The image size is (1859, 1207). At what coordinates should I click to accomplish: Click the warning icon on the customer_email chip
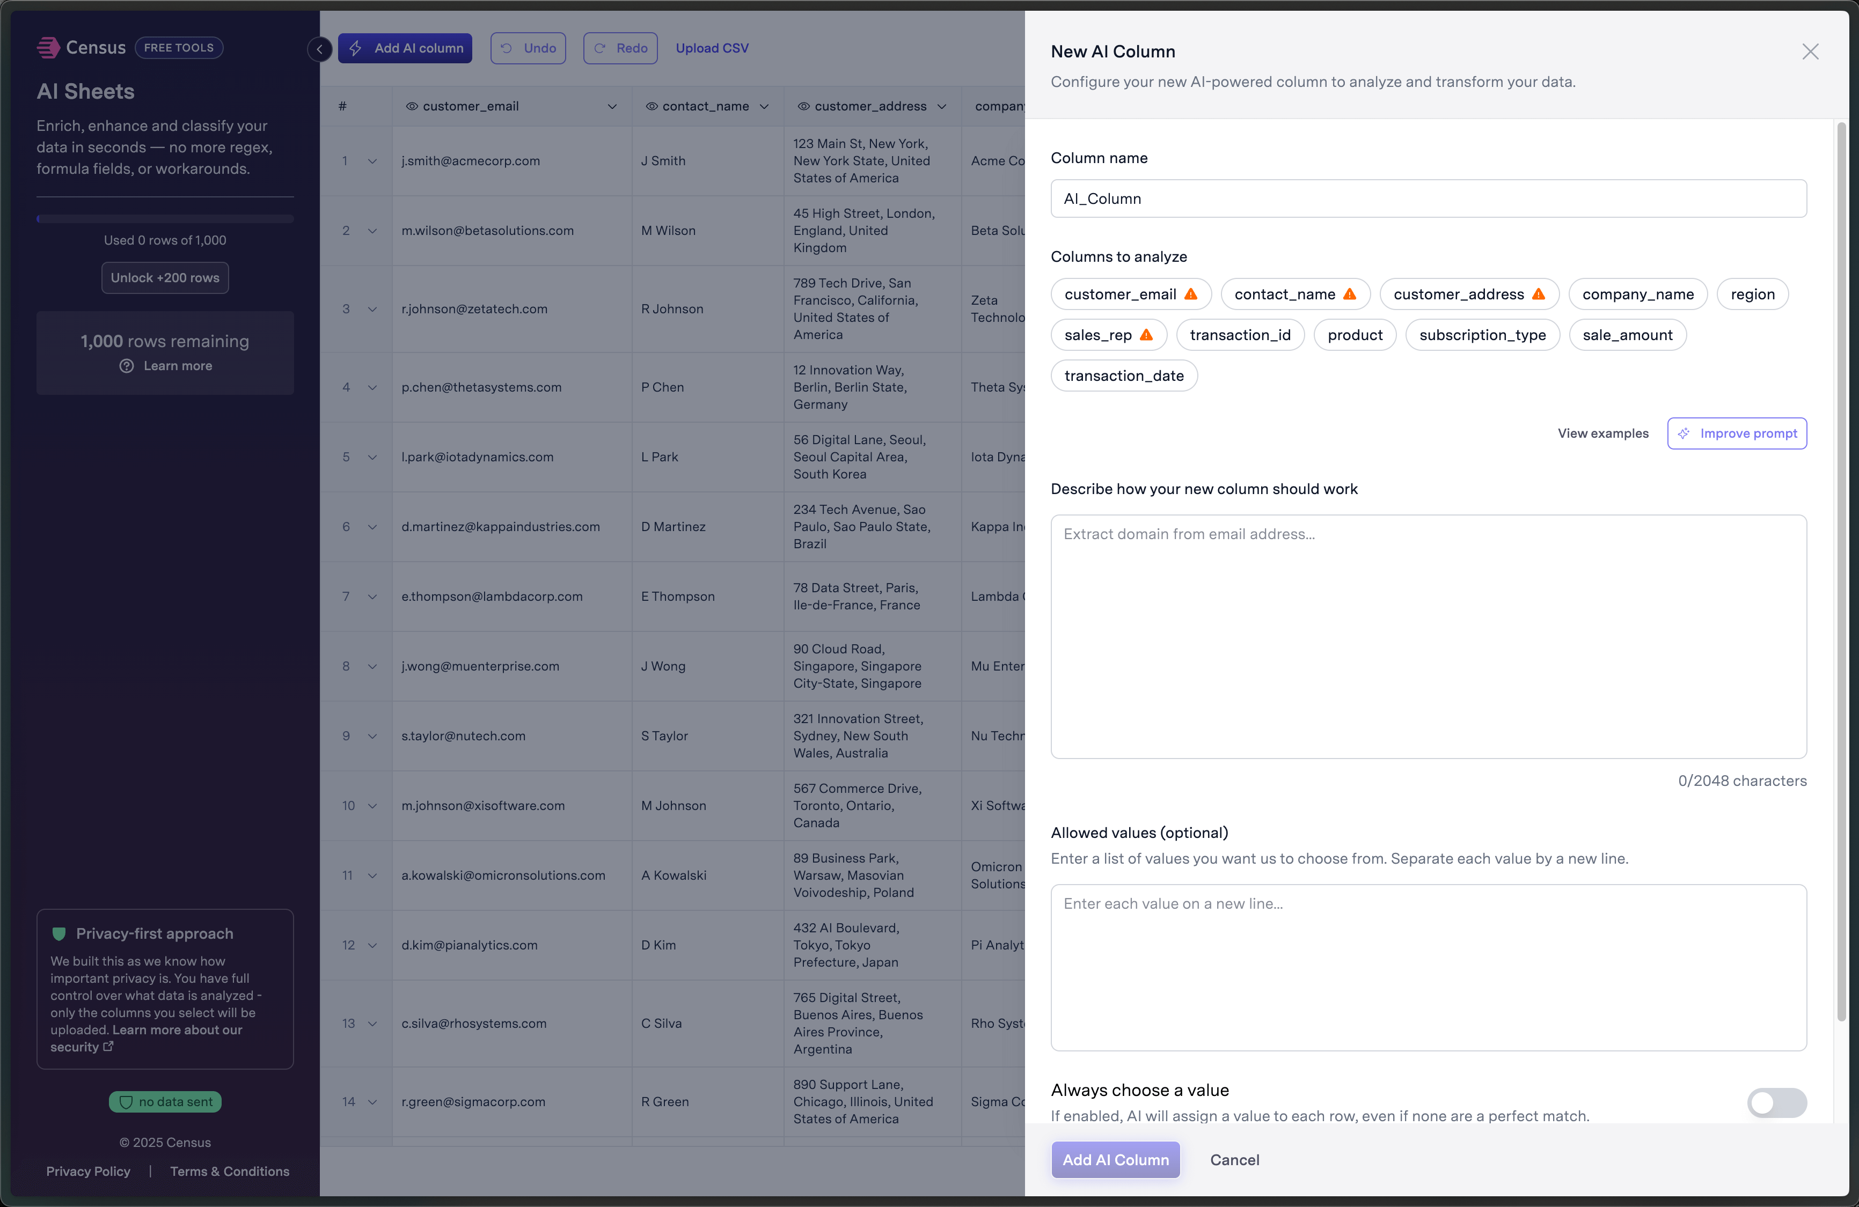coord(1190,295)
